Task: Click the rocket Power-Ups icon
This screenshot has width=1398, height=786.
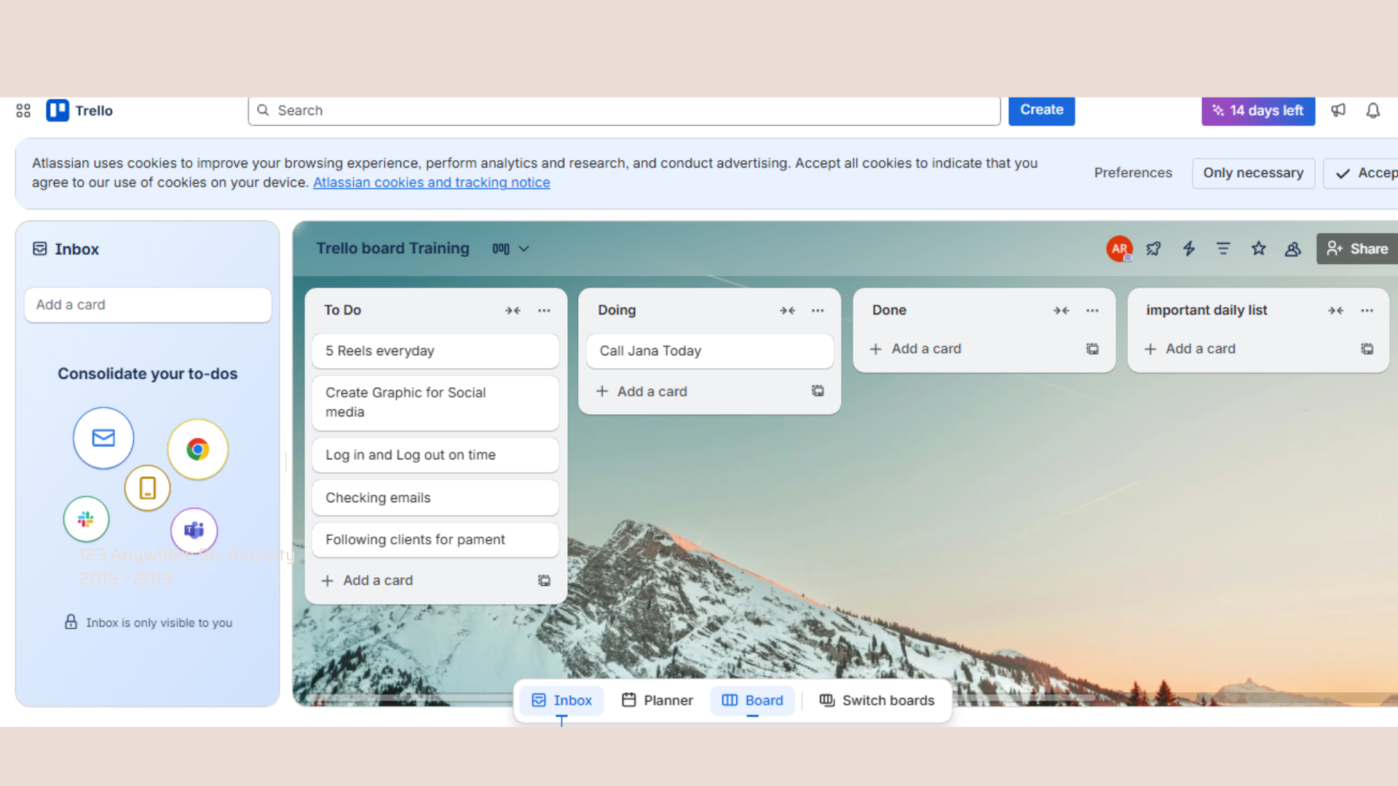Action: coord(1154,249)
